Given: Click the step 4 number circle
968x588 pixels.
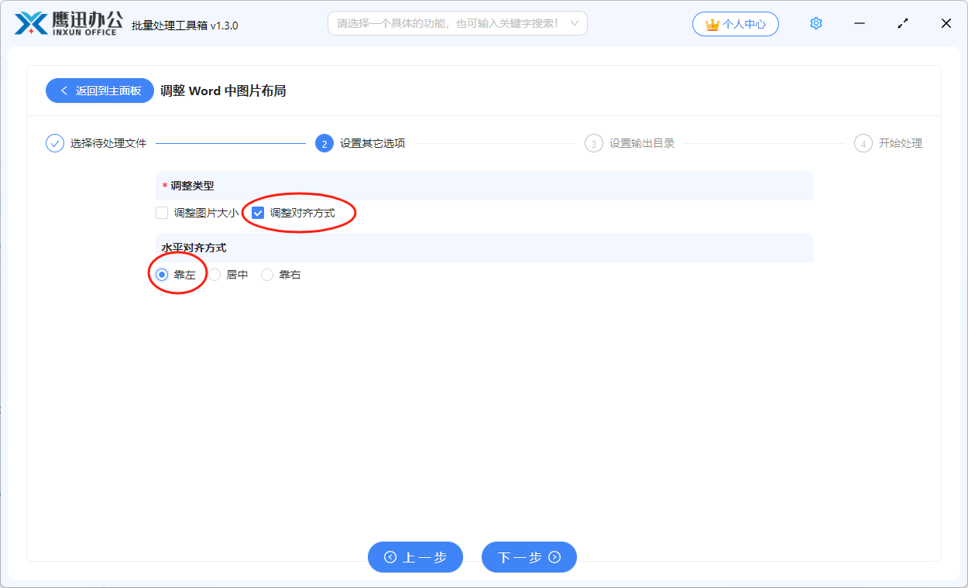Looking at the screenshot, I should (863, 143).
